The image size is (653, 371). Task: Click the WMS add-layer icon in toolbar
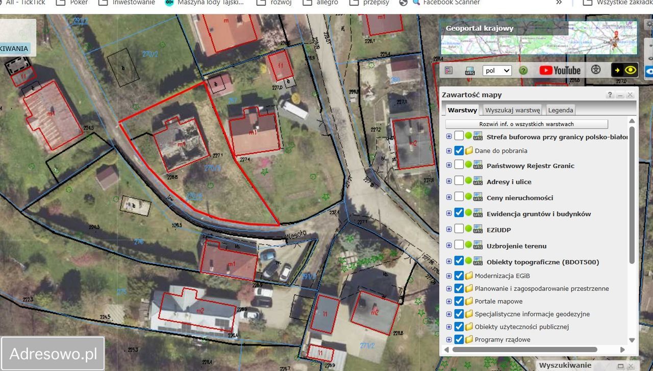470,70
